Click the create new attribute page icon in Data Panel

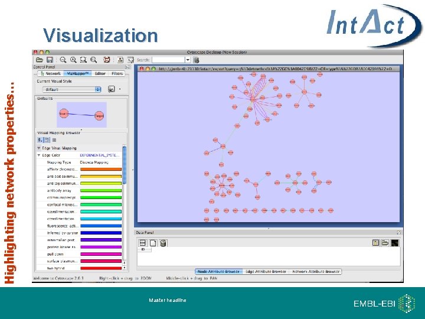[x=153, y=243]
